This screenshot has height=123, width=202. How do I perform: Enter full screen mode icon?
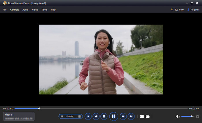[197, 116]
